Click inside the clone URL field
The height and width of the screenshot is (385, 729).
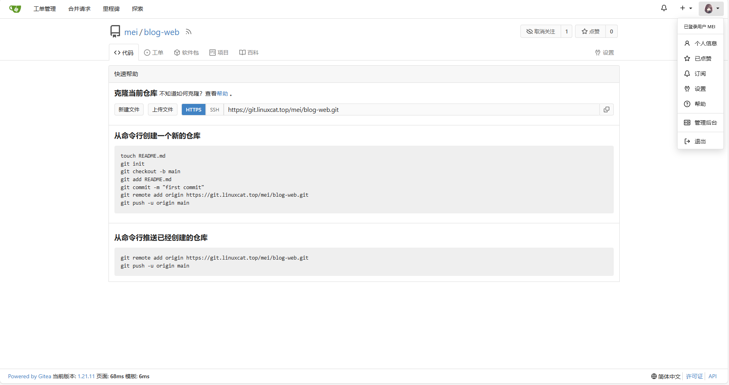coord(411,110)
